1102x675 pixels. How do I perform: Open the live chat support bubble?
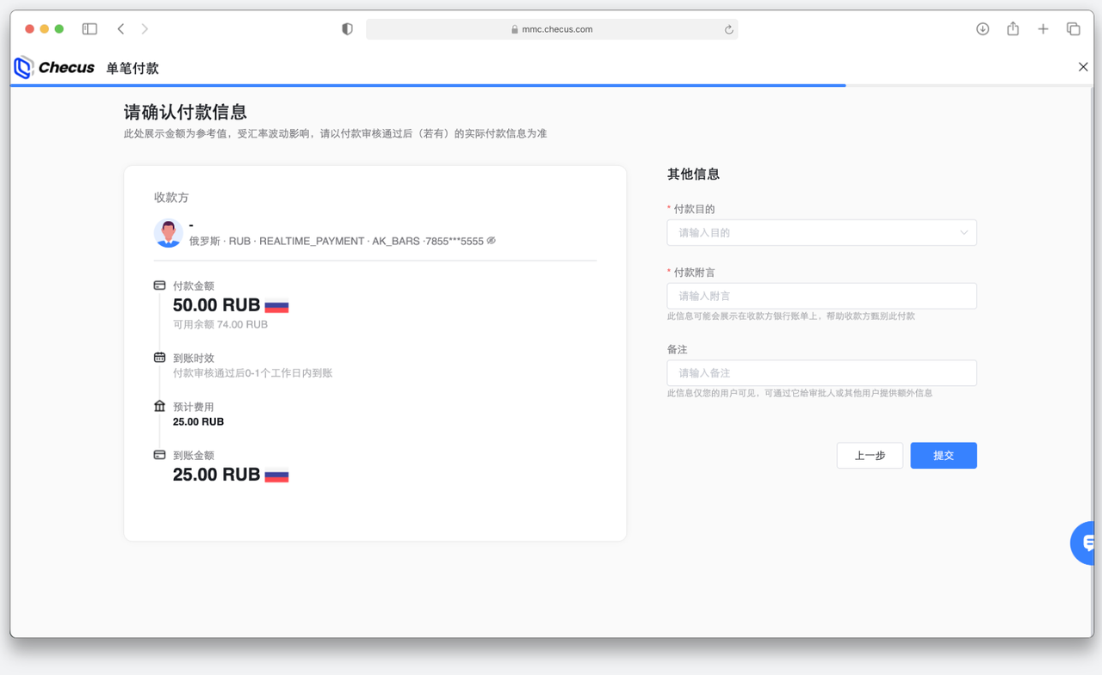[1085, 543]
